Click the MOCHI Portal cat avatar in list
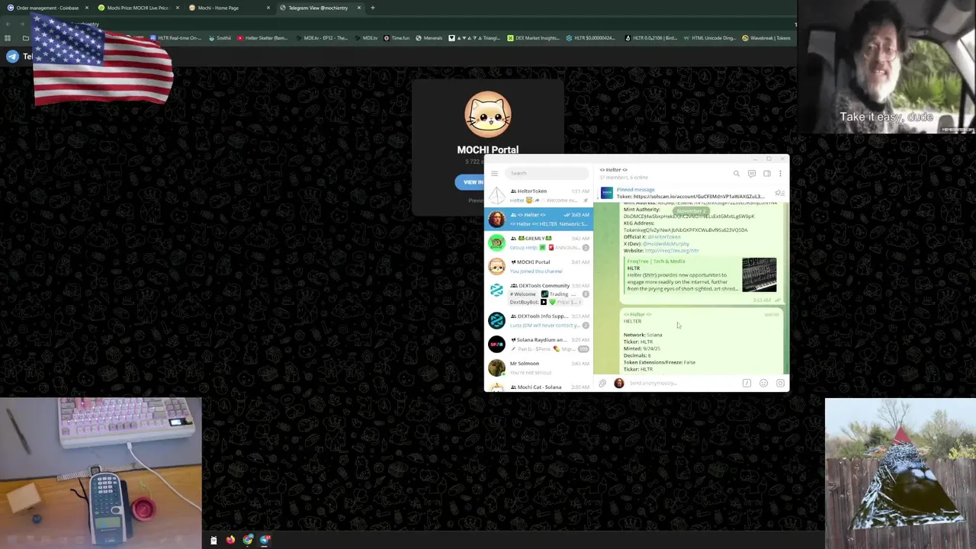Viewport: 976px width, 549px height. (496, 267)
